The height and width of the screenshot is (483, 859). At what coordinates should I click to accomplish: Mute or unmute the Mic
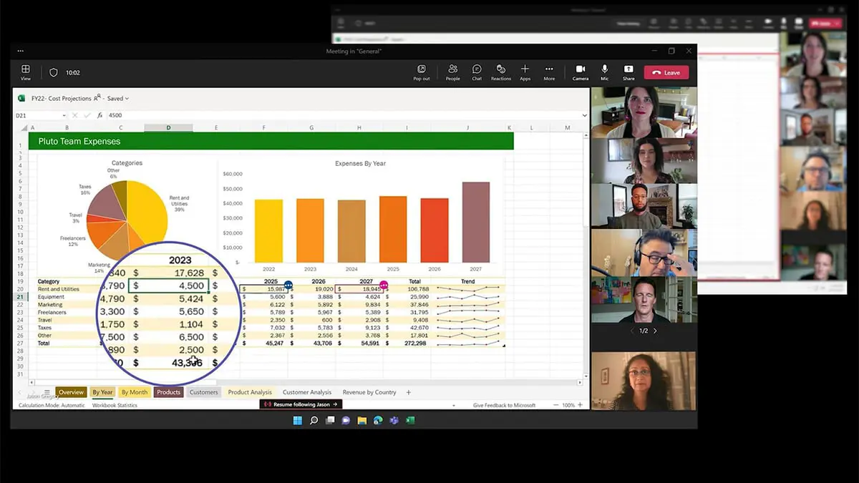click(605, 72)
